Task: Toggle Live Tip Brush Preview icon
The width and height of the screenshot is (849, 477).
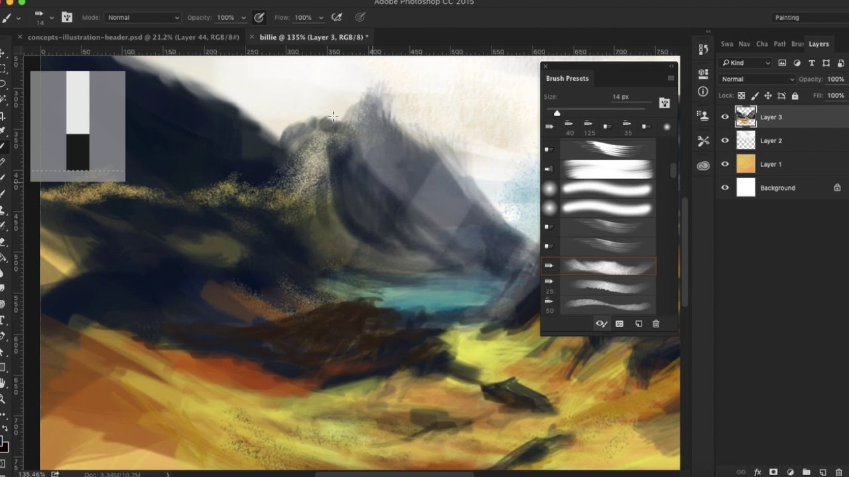Action: (601, 324)
